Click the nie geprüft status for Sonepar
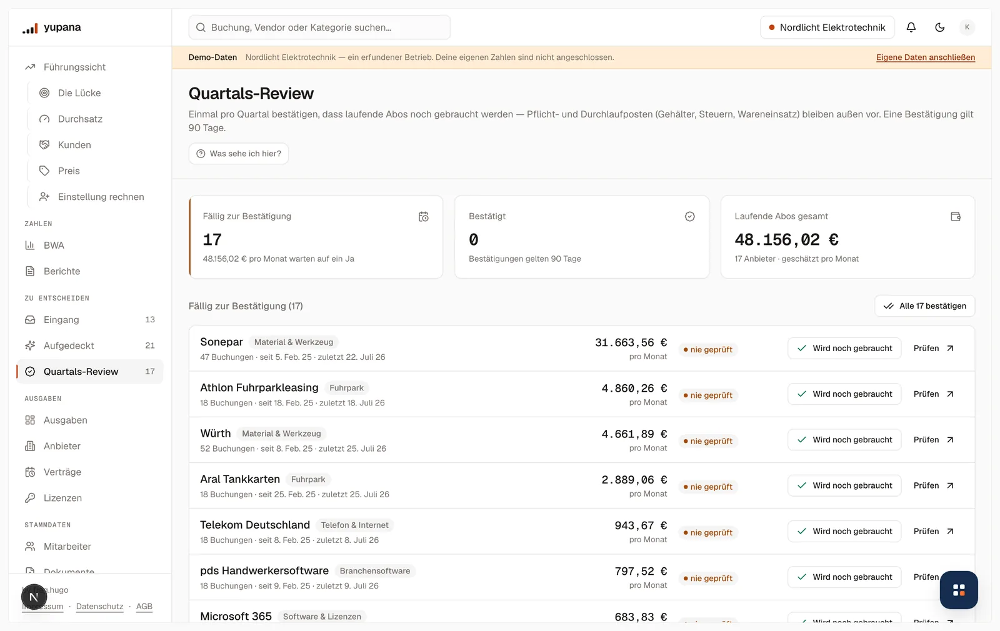This screenshot has width=1000, height=631. pos(708,350)
